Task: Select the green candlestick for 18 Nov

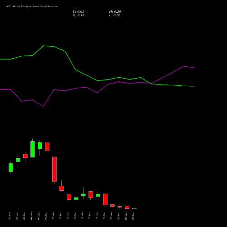Action: click(98, 195)
